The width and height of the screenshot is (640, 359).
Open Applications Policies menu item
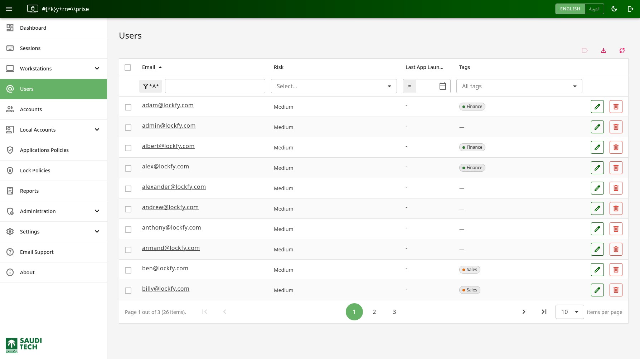[54, 150]
